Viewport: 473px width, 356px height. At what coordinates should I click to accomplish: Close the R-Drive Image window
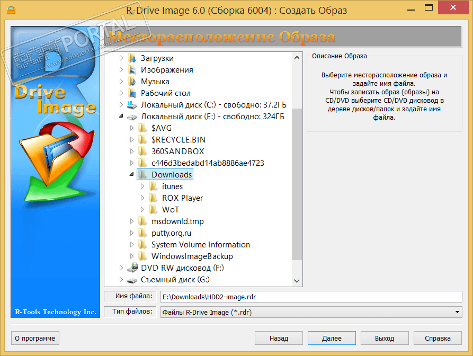453,7
